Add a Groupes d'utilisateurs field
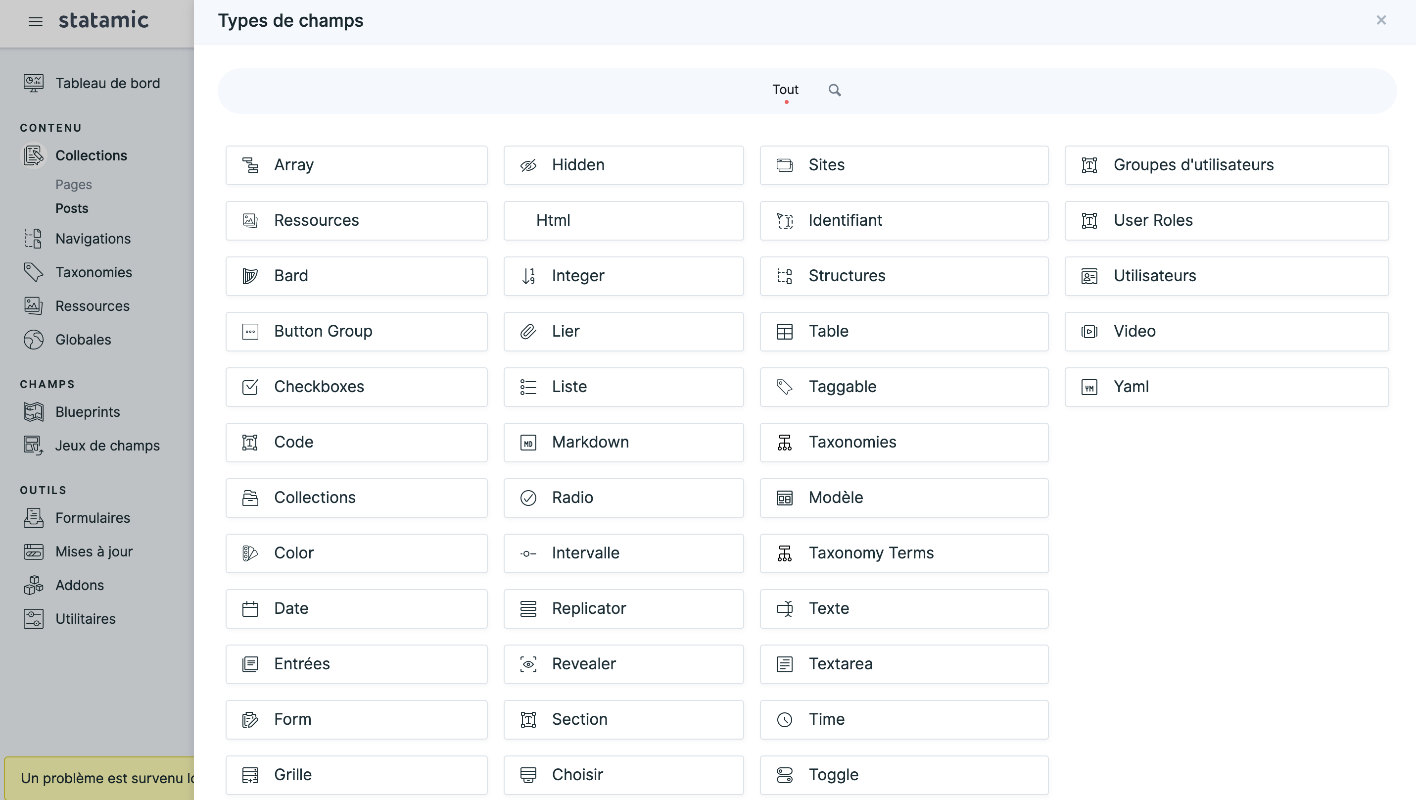1416x800 pixels. pos(1227,165)
